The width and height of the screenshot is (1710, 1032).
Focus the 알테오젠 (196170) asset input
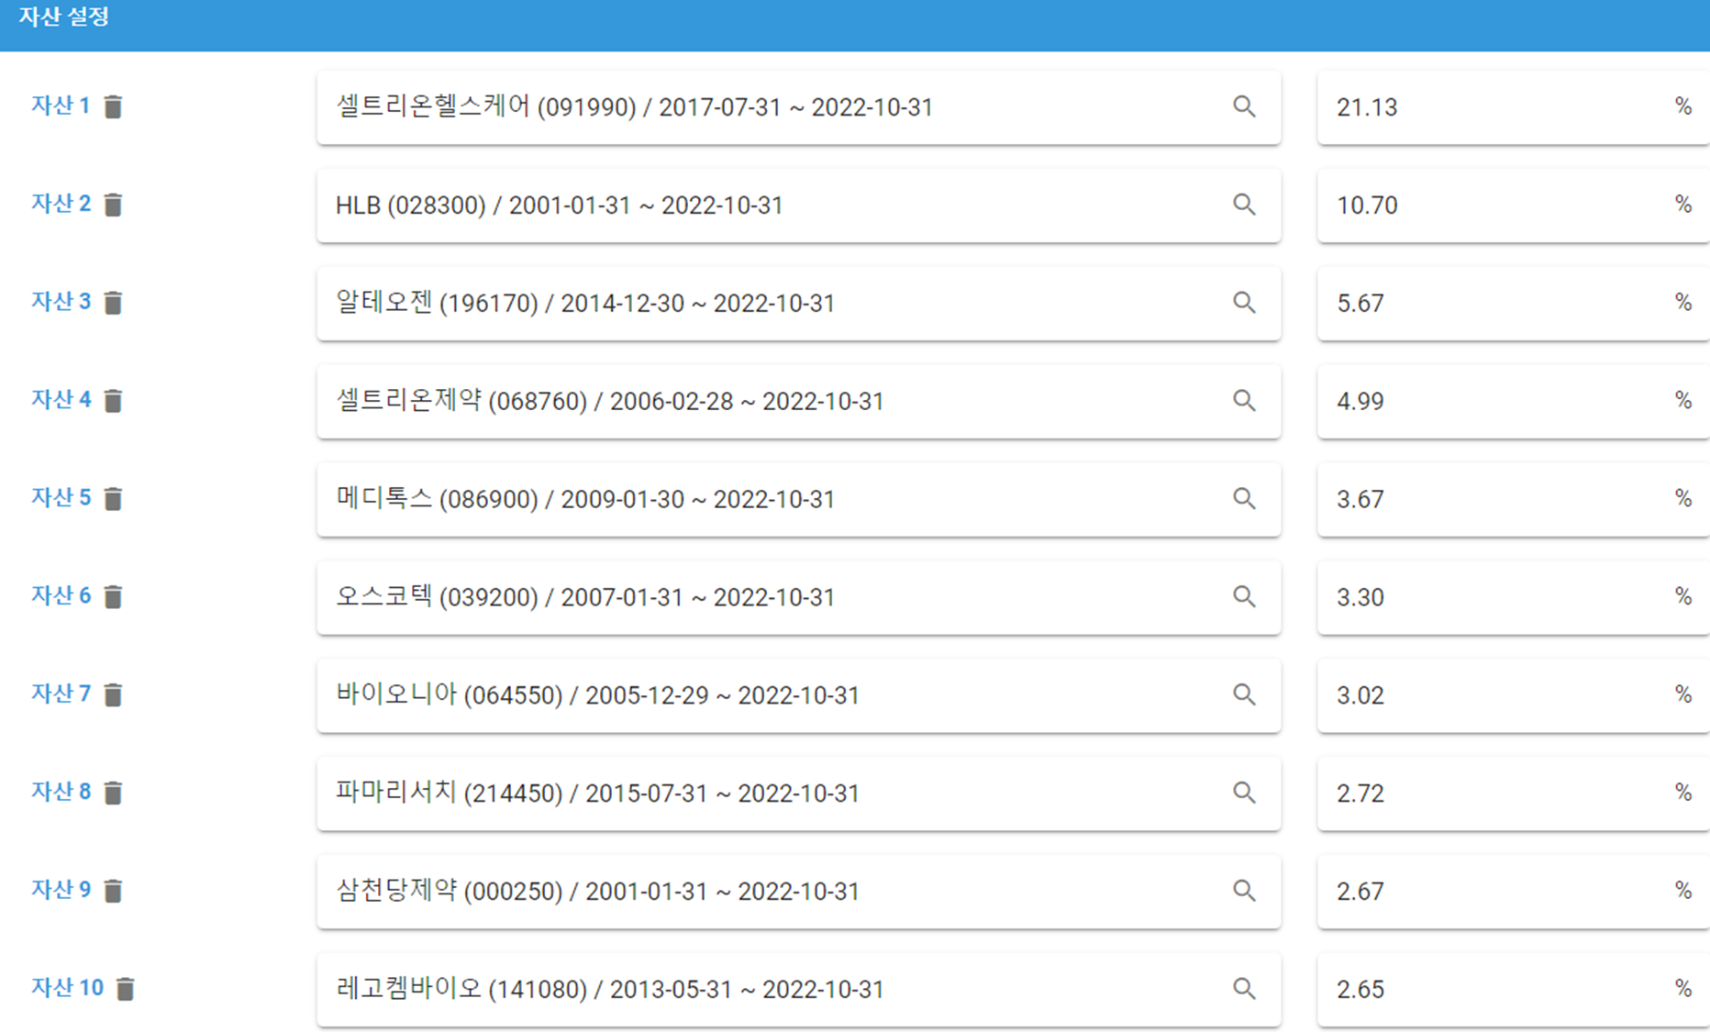[x=798, y=304]
